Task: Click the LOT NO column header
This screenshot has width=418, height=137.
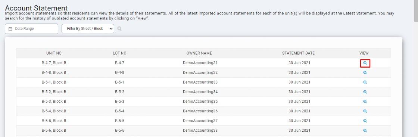Action: pos(120,53)
